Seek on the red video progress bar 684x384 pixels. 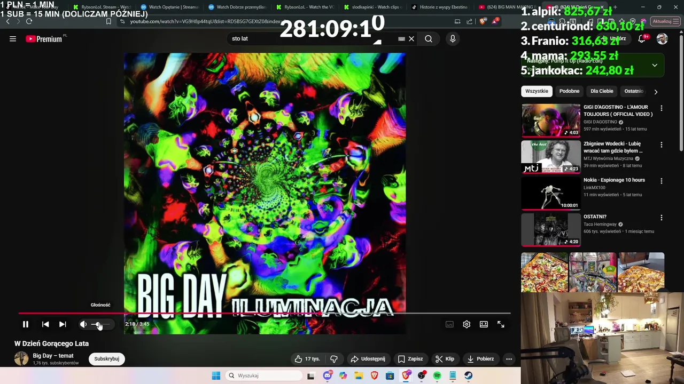click(x=265, y=314)
